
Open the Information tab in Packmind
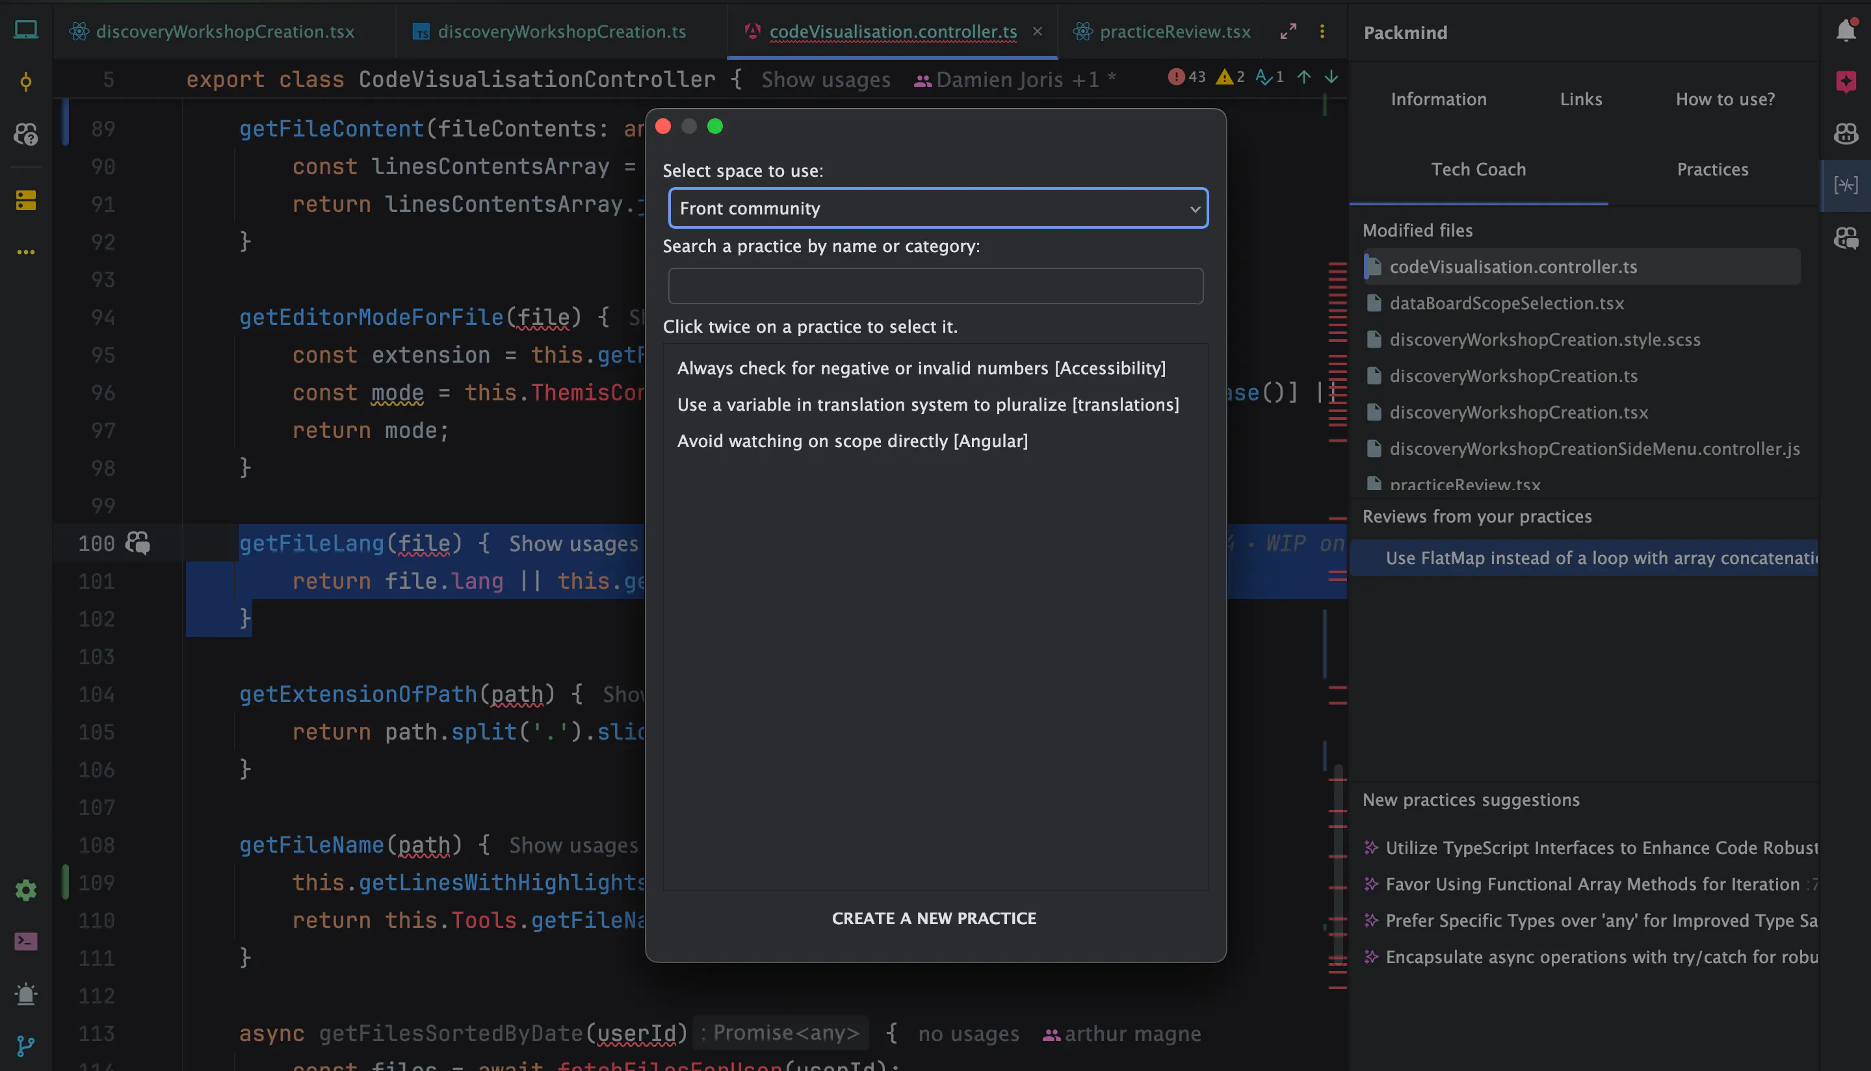pyautogui.click(x=1439, y=99)
